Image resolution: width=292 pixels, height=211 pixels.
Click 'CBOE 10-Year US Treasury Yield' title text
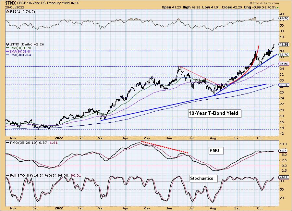[43, 3]
